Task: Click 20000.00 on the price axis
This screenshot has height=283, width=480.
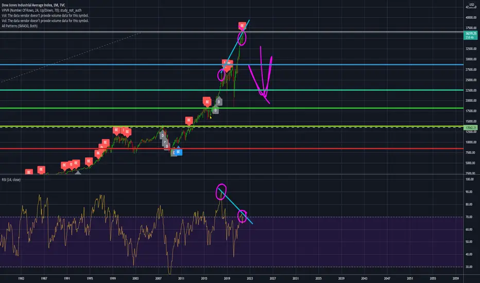Action: click(x=471, y=100)
